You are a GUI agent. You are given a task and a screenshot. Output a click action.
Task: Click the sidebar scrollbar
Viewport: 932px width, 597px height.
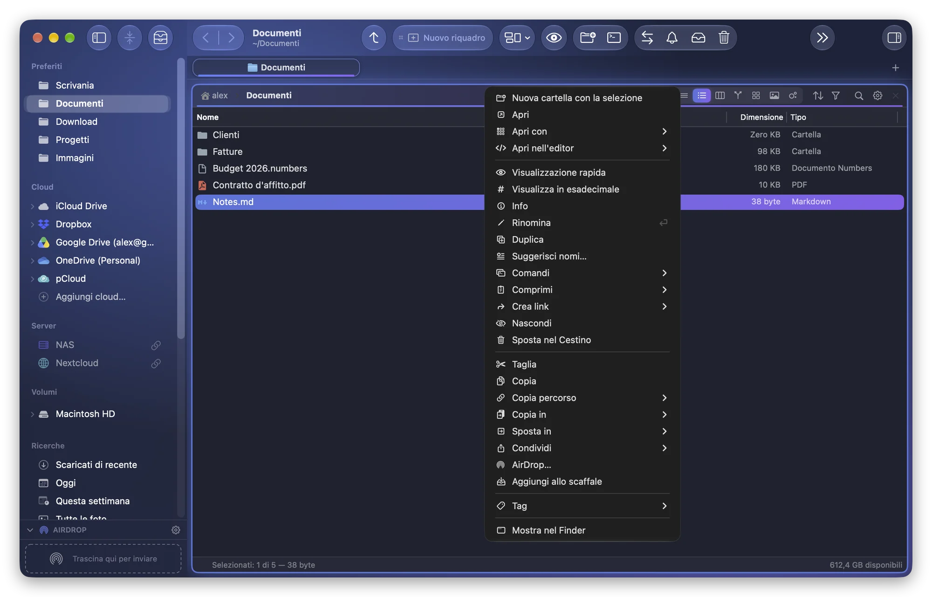pyautogui.click(x=181, y=199)
